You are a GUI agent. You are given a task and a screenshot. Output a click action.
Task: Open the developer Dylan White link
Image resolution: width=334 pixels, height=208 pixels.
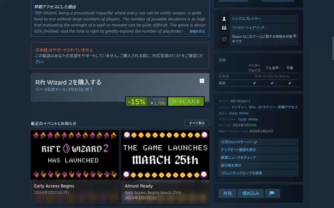pos(239,113)
